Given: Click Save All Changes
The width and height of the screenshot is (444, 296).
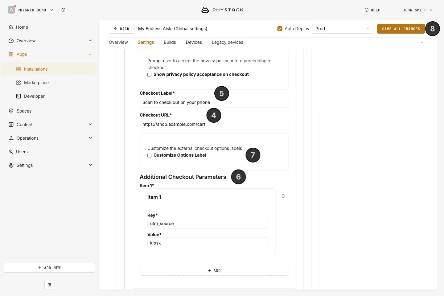Looking at the screenshot, I should click(401, 29).
